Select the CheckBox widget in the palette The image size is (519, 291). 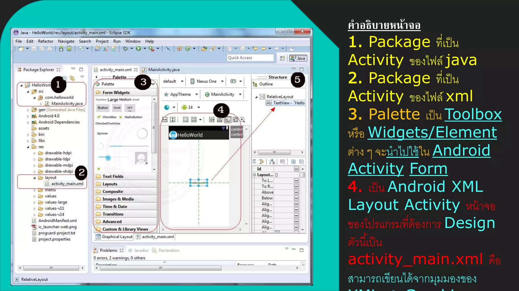107,117
